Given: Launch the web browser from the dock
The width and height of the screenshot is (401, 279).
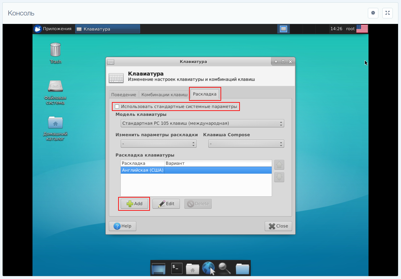Looking at the screenshot, I should [209, 268].
